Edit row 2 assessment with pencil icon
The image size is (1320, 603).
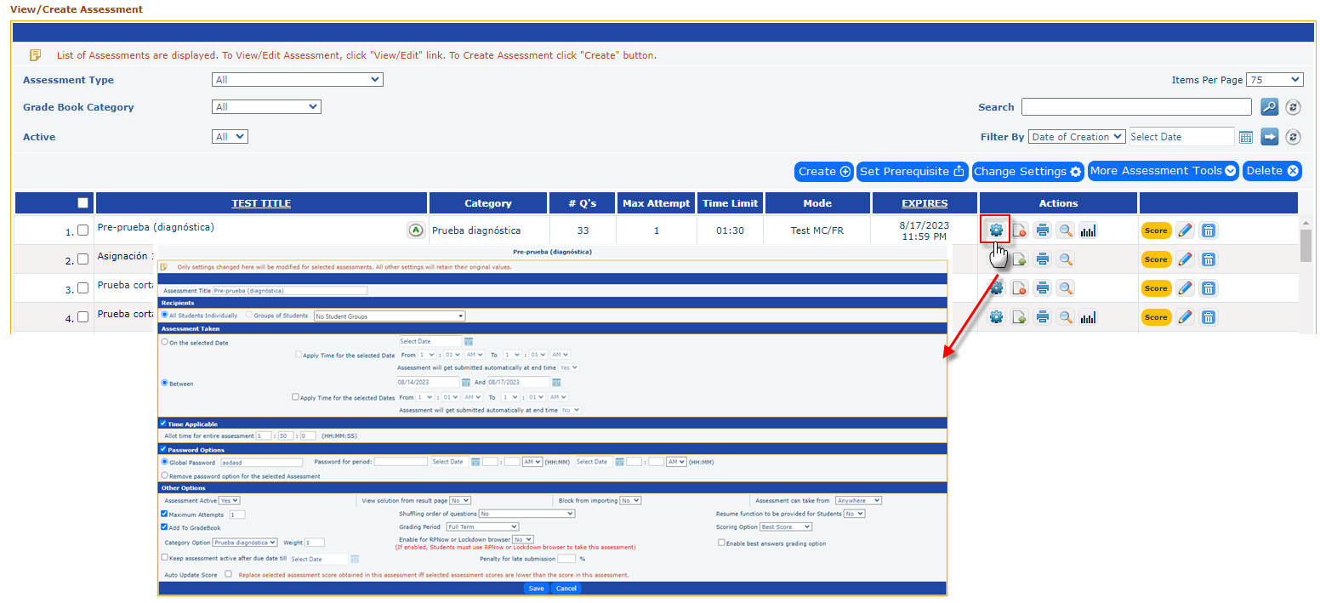1184,259
